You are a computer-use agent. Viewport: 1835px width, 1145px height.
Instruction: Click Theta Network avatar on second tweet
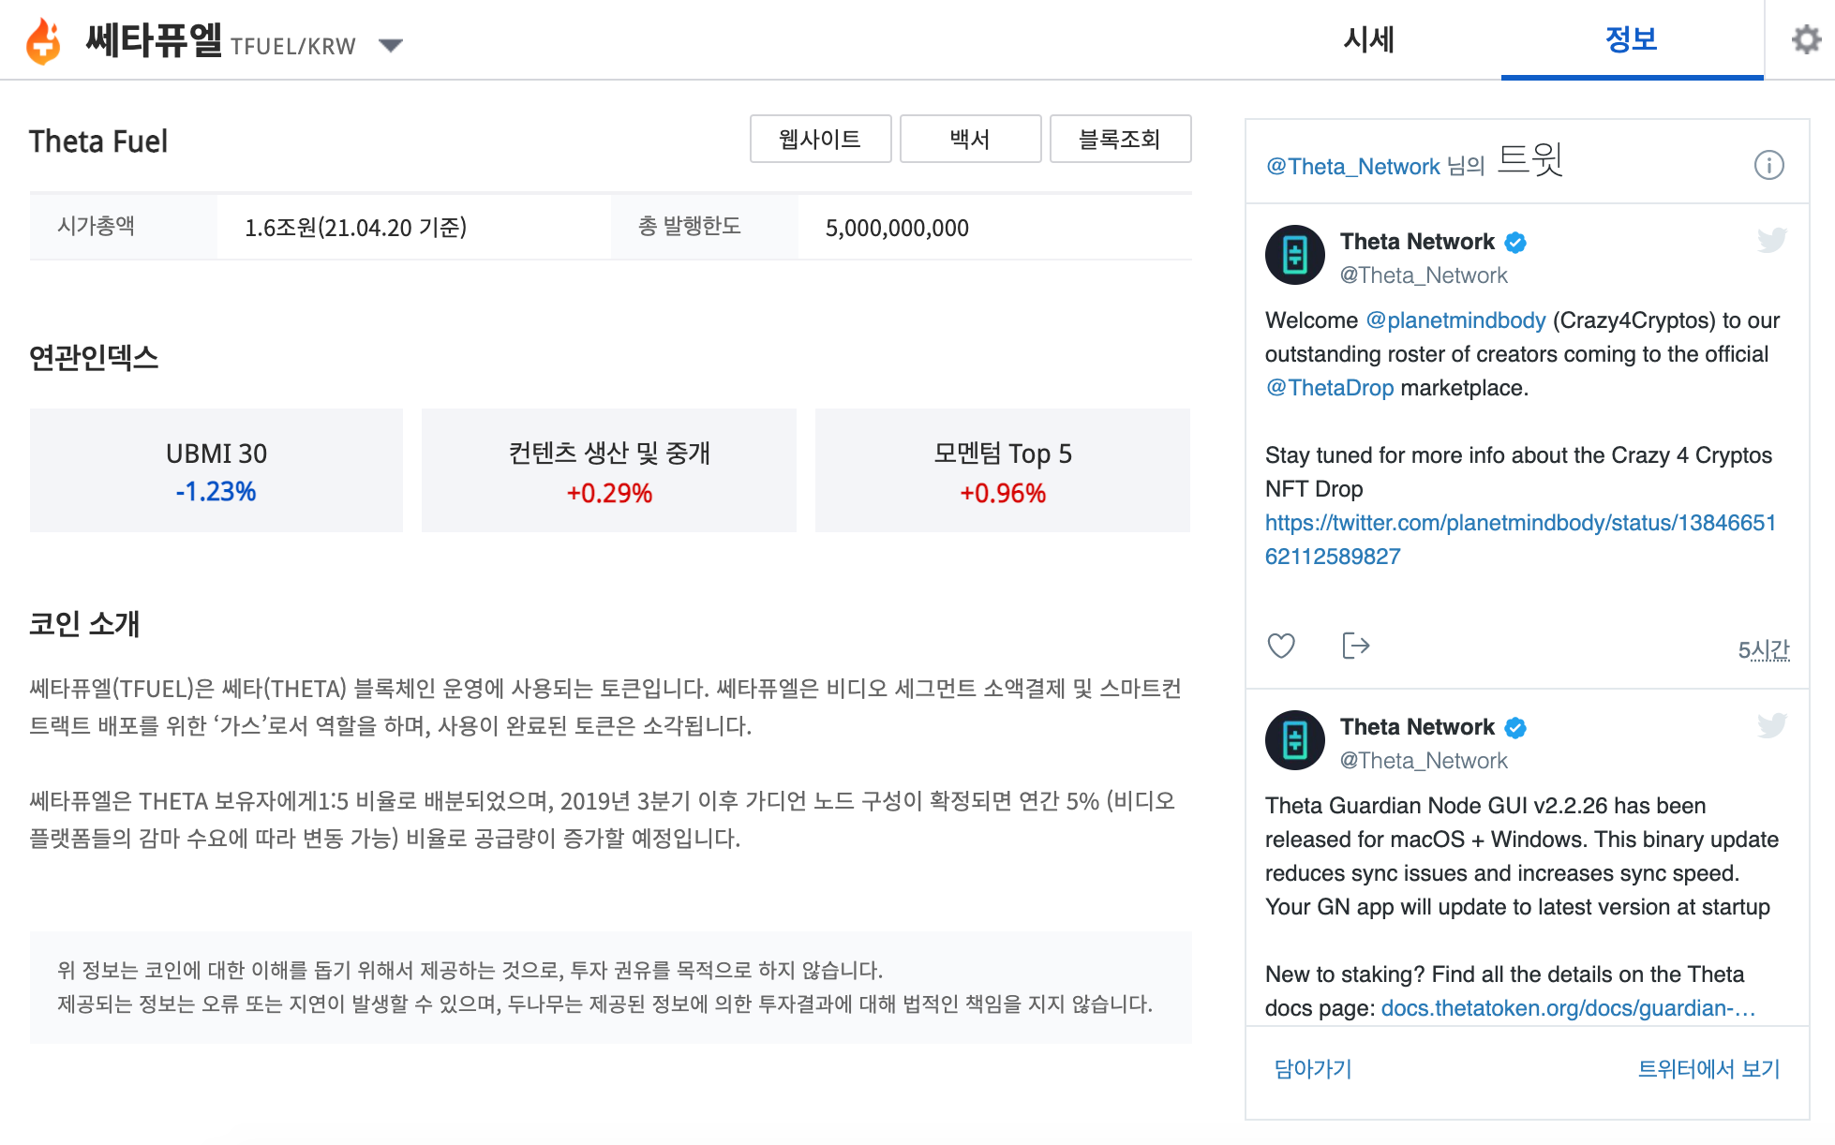(x=1294, y=739)
